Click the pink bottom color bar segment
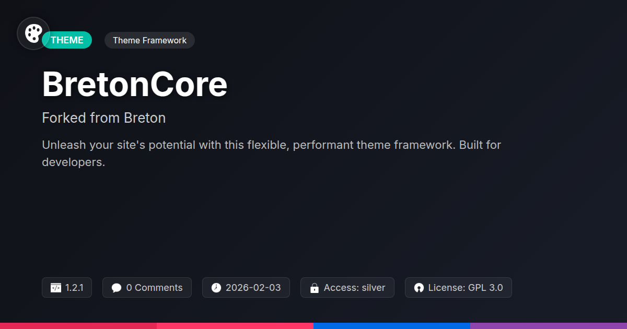Viewport: 627px width, 329px height. pyautogui.click(x=235, y=325)
